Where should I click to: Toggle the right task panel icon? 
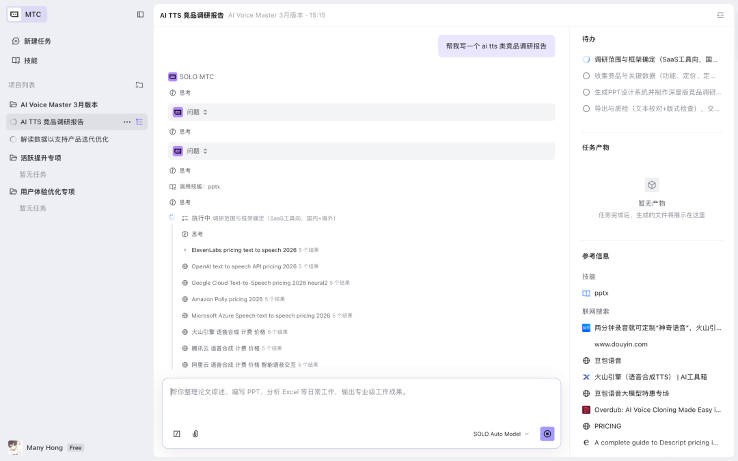point(721,14)
